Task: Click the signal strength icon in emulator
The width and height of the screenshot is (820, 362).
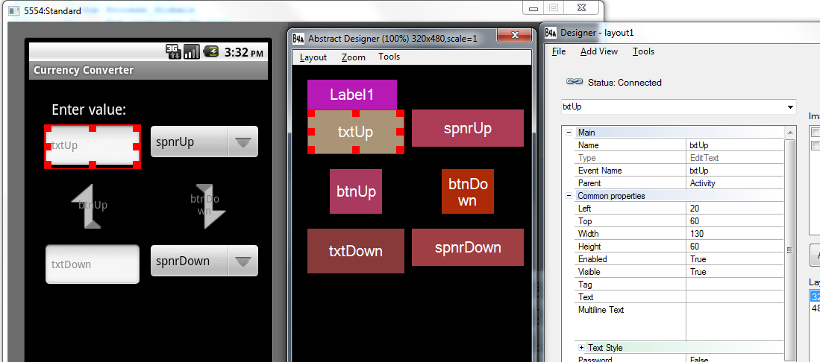Action: pyautogui.click(x=192, y=51)
